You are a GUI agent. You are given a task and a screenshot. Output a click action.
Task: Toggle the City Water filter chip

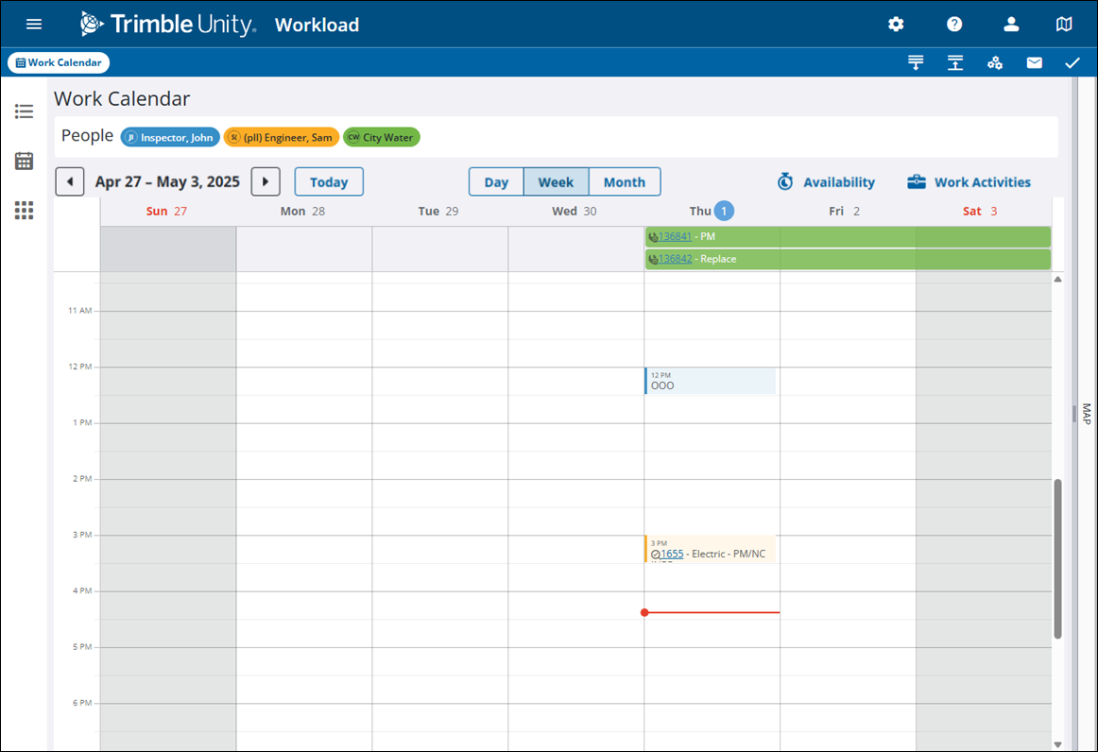click(x=382, y=138)
